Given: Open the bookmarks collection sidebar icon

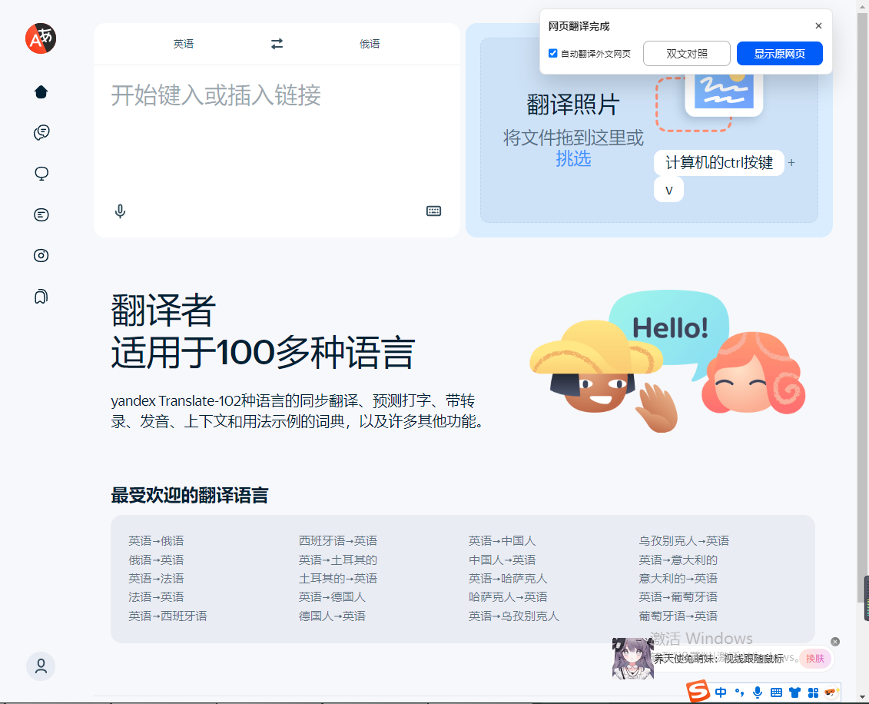Looking at the screenshot, I should click(41, 297).
